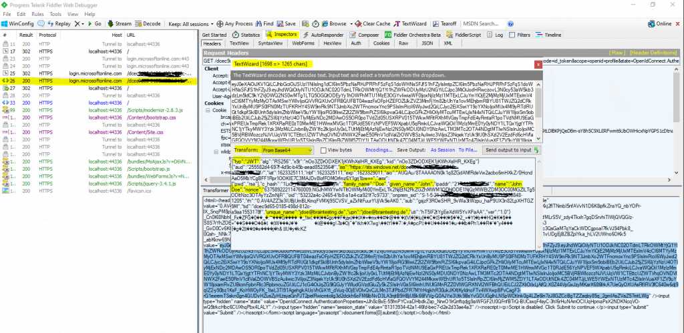Screen dimensions: 684x333
Task: Select the Cookies inspector tab
Action: point(381,43)
